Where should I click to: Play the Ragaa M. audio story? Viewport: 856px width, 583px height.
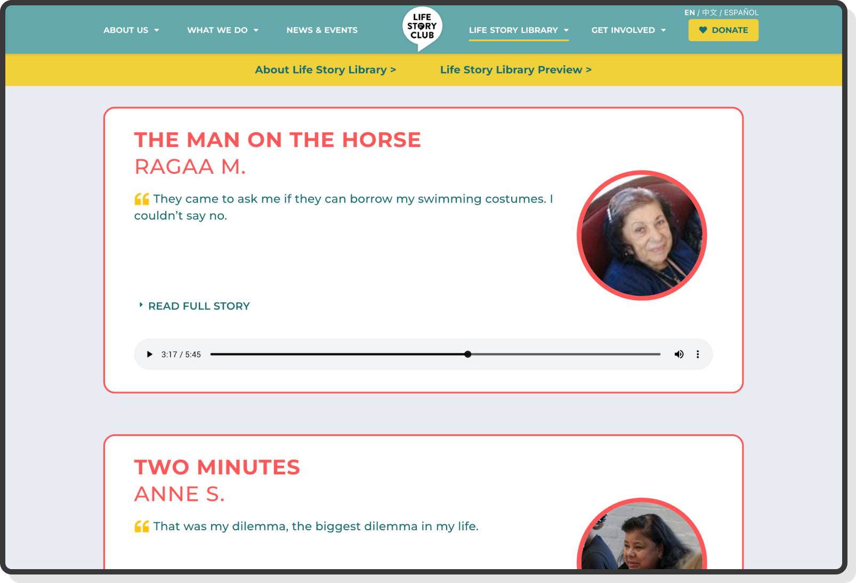[149, 354]
